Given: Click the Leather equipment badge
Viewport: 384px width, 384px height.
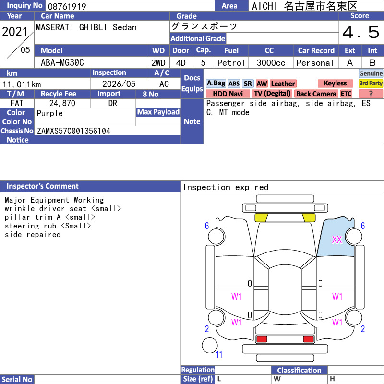Looking at the screenshot, I should [x=283, y=84].
